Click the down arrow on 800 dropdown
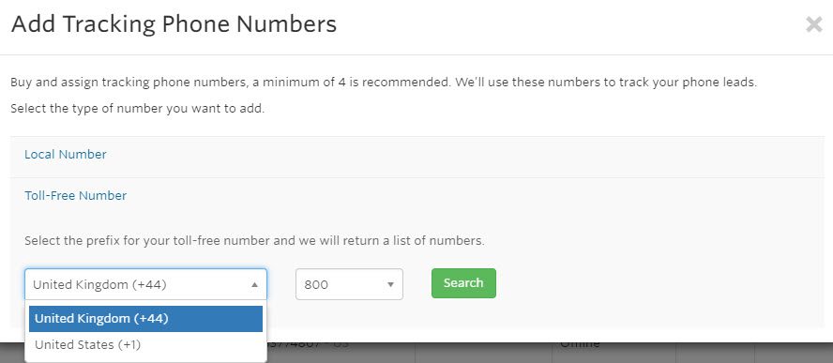833x363 pixels. (390, 285)
